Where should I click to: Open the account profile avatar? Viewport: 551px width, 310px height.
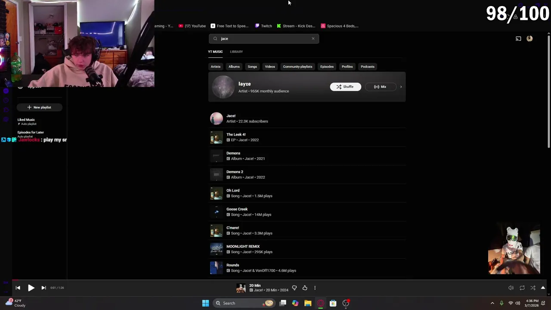pos(529,39)
